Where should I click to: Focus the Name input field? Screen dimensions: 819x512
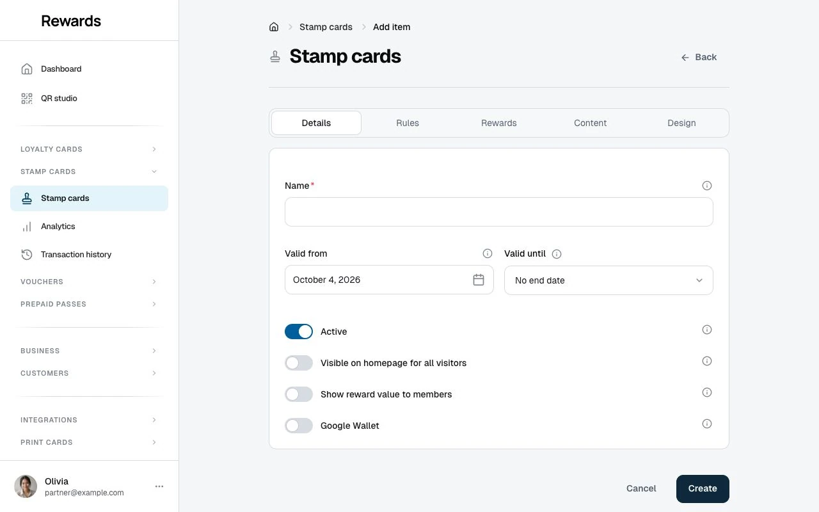click(499, 212)
